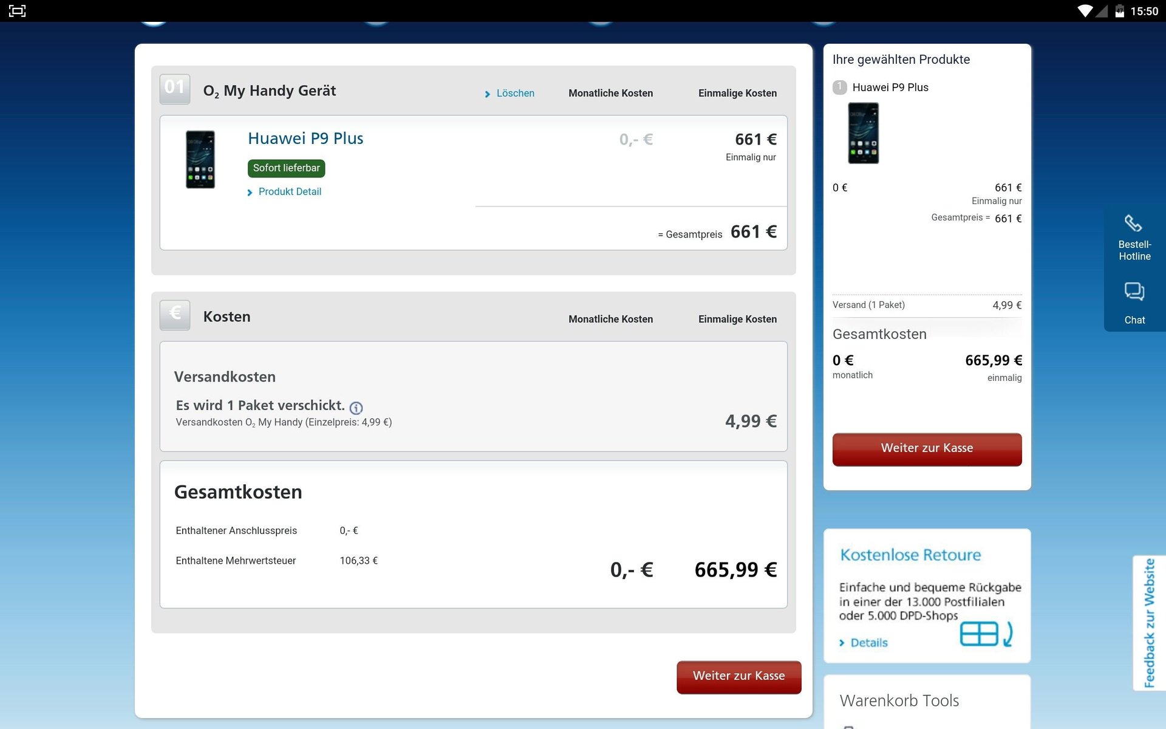The height and width of the screenshot is (729, 1166).
Task: Click the sidebar Weiter zur Kasse button
Action: (x=927, y=450)
